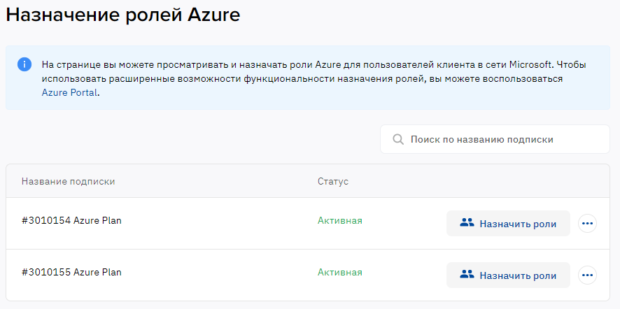Image resolution: width=620 pixels, height=309 pixels.
Task: Open the three-dots menu for #3010155 Azure Plan
Action: pos(587,275)
